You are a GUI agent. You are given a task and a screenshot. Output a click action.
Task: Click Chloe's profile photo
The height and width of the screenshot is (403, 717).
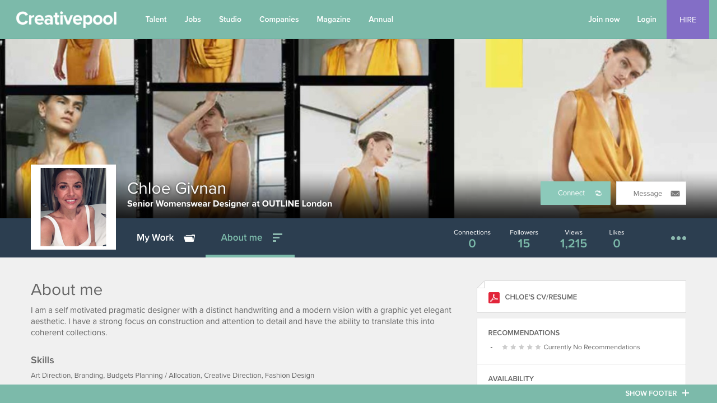click(x=73, y=207)
